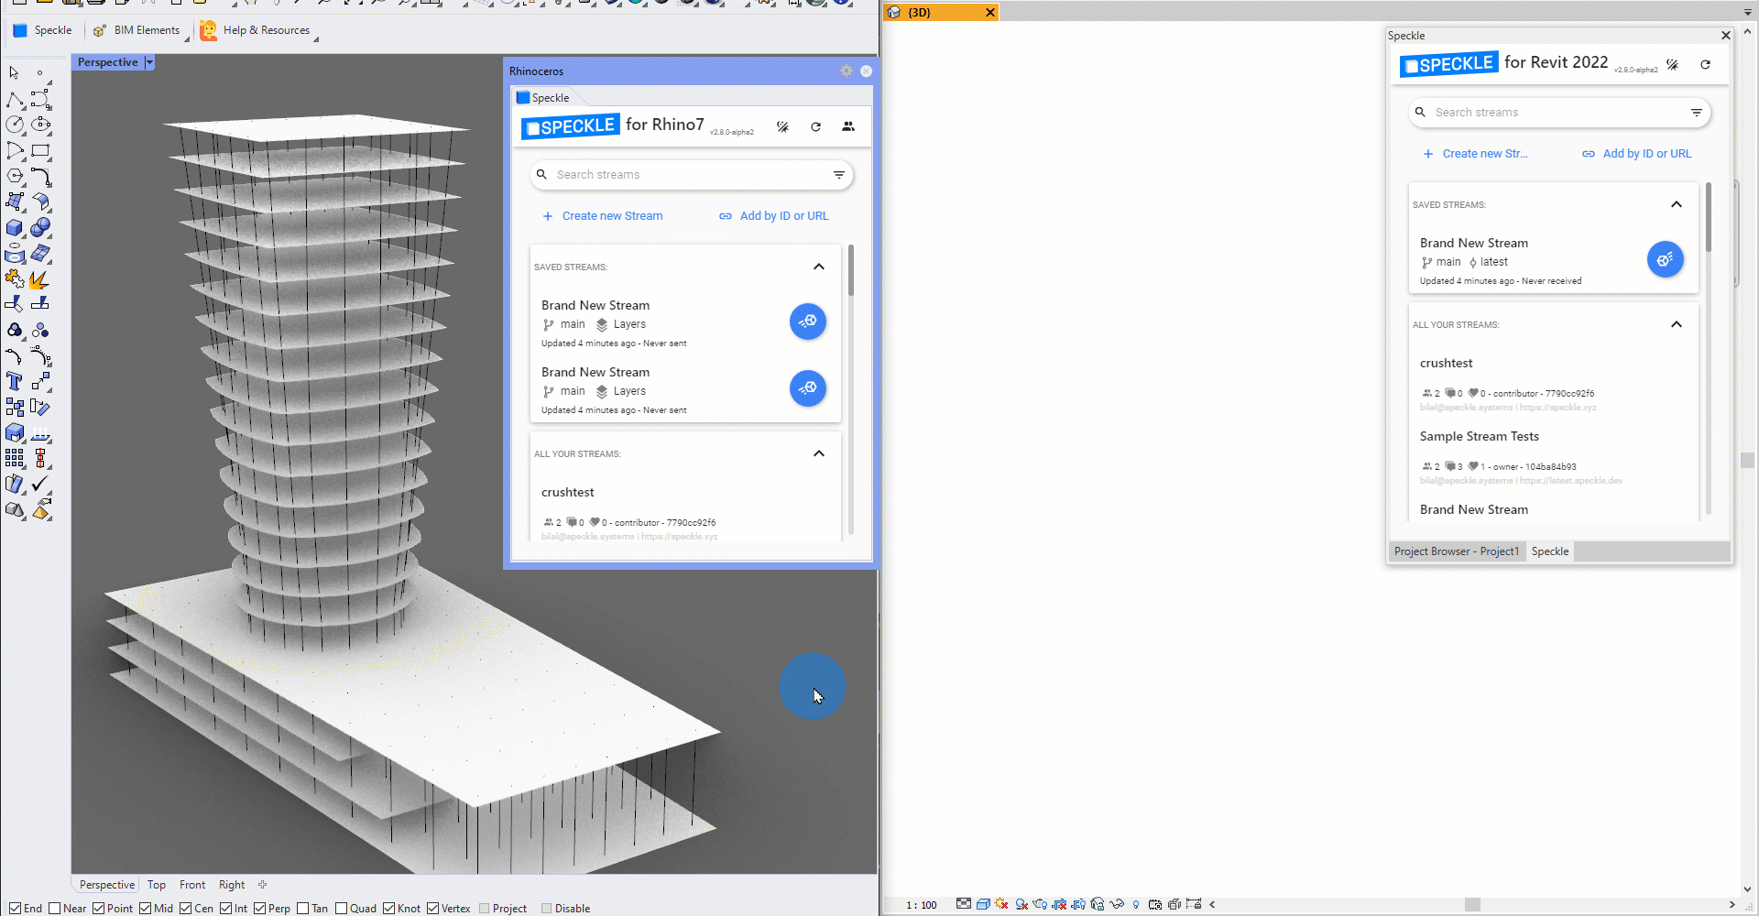Switch to Front viewport tab
This screenshot has width=1759, height=916.
click(x=192, y=885)
